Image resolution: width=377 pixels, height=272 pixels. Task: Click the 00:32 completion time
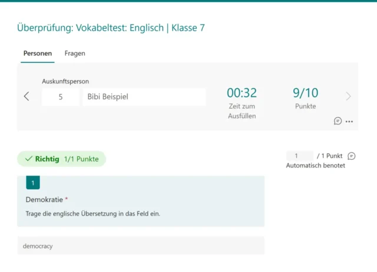242,93
